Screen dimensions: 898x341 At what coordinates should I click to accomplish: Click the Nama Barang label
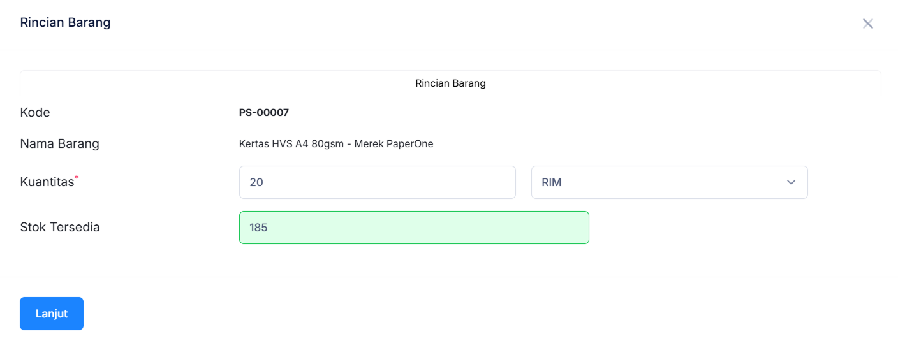(x=59, y=144)
